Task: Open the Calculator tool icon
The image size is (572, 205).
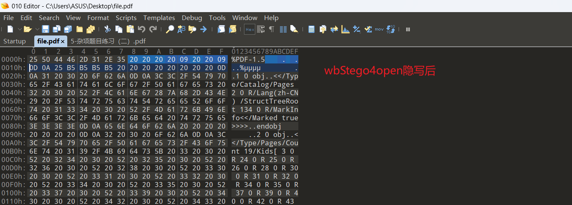Action: pyautogui.click(x=311, y=29)
